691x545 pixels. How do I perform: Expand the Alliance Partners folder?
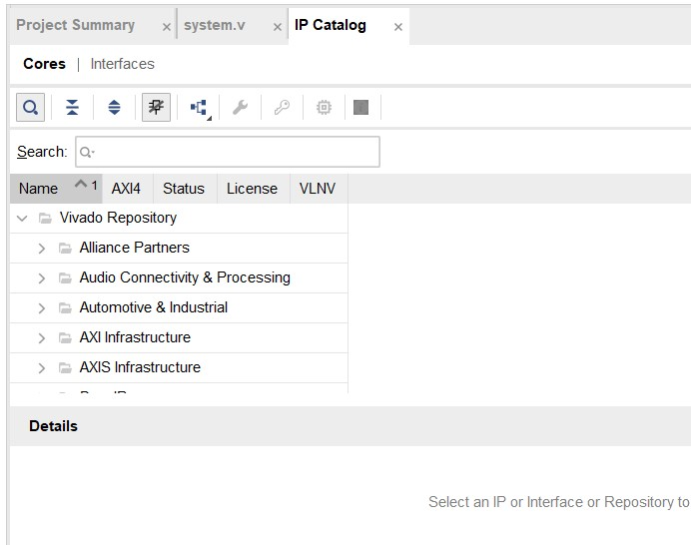[x=41, y=249]
